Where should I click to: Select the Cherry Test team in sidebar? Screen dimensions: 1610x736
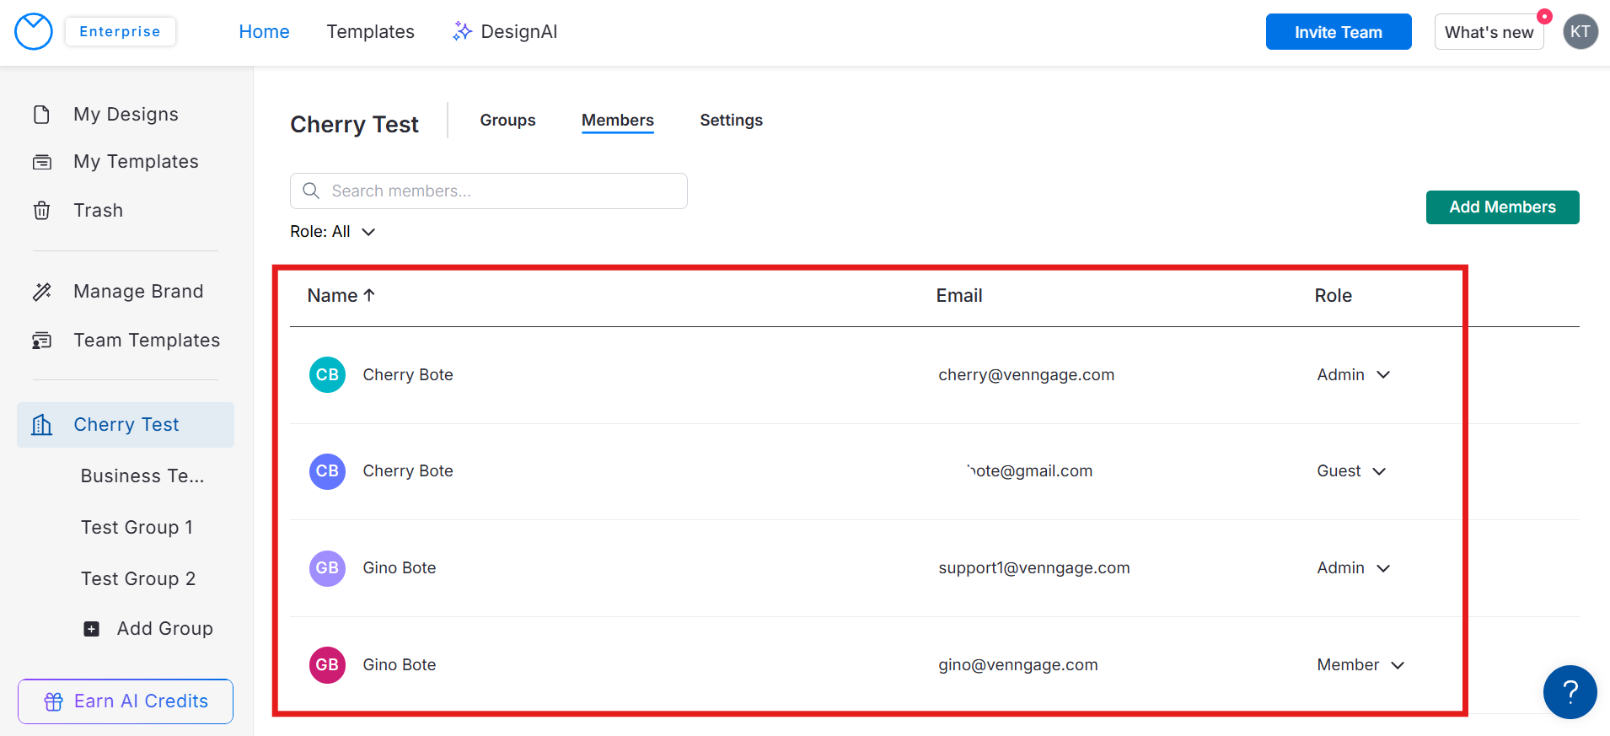(126, 425)
